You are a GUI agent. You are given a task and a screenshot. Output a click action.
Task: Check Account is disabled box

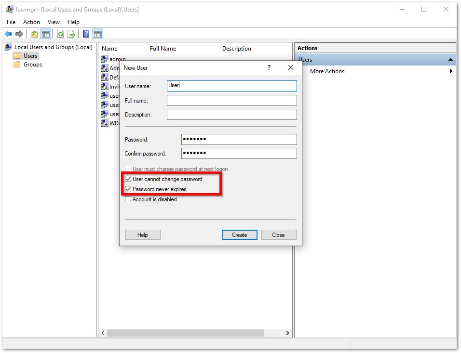tap(128, 199)
